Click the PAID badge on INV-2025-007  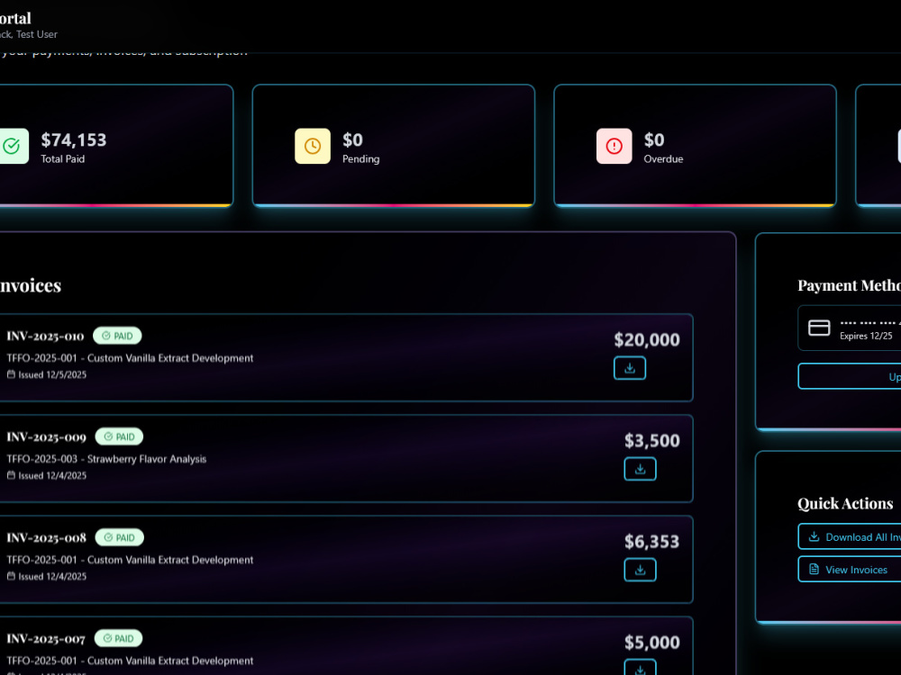pos(118,638)
